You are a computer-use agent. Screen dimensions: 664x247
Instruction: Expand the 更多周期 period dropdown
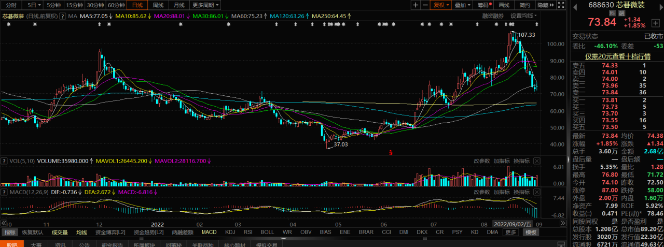pos(205,5)
